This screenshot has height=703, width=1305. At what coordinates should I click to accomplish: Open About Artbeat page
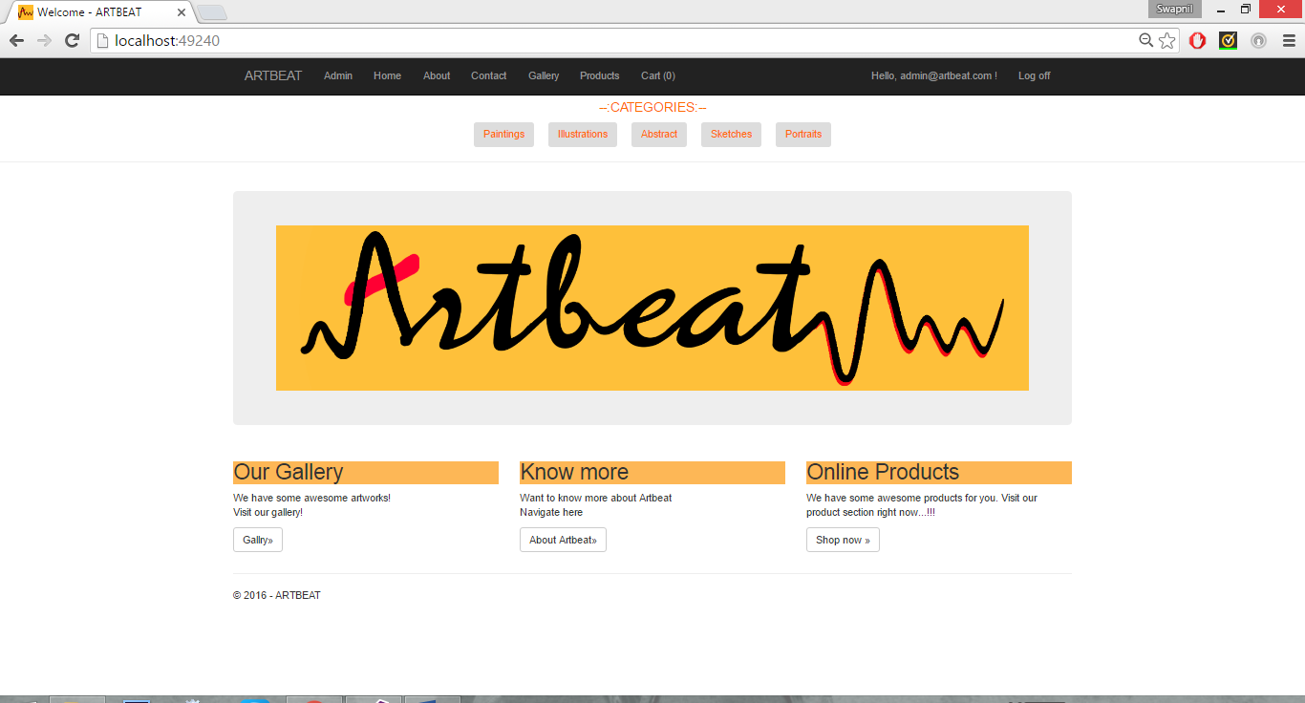click(563, 540)
